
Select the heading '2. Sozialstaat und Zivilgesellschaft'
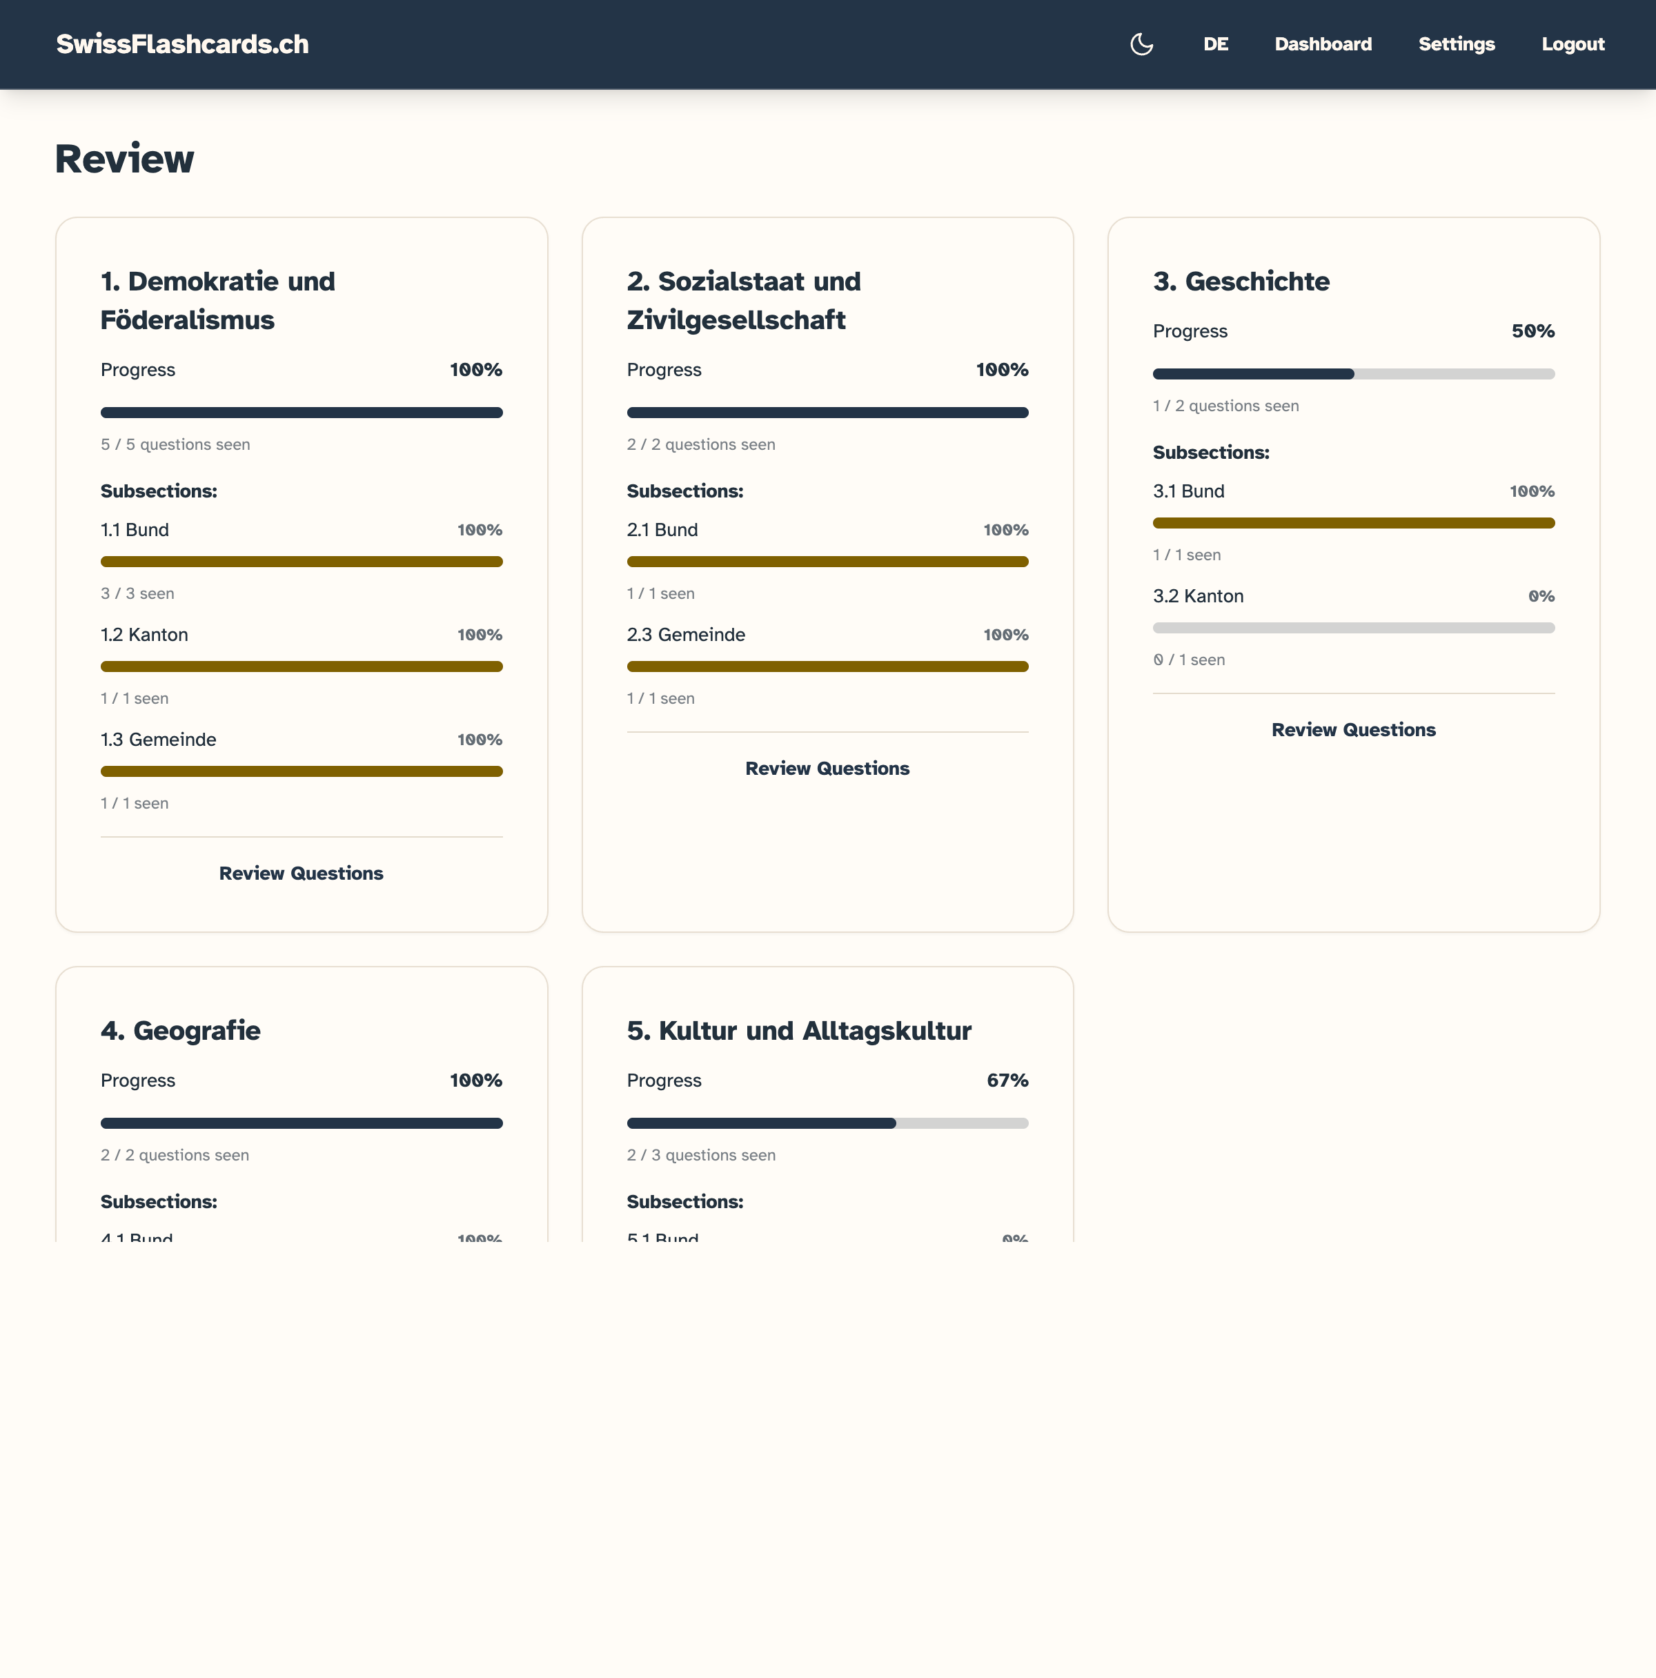pos(743,301)
